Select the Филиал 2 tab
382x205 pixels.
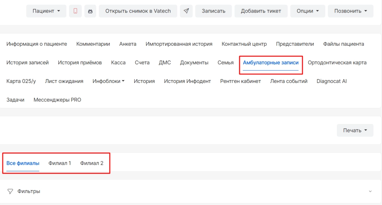pyautogui.click(x=92, y=163)
